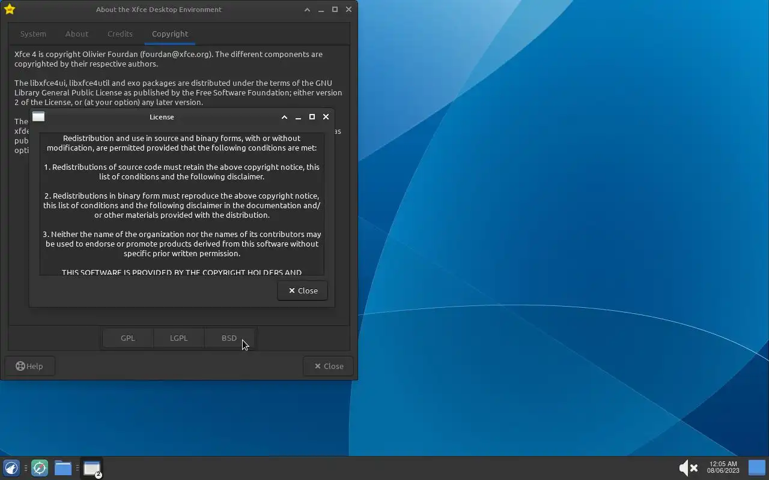Click the star icon in the About window title bar
The image size is (769, 480).
click(9, 9)
